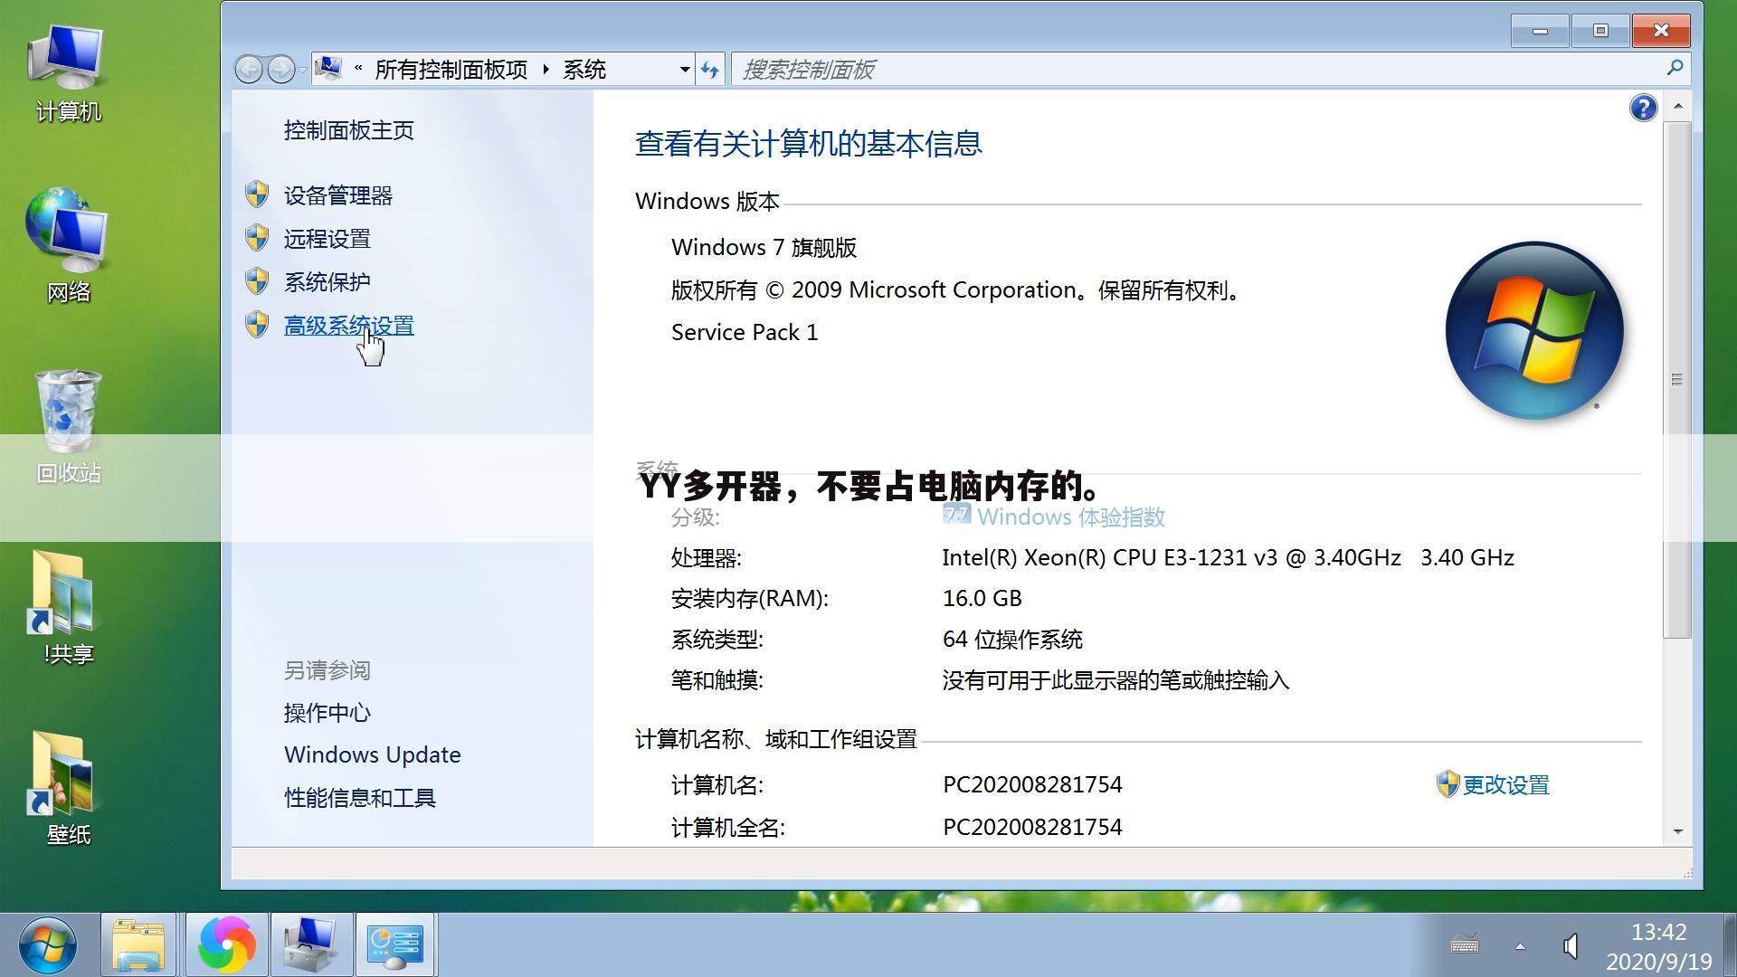Open the Network desktop icon
1737x977 pixels.
(x=68, y=246)
